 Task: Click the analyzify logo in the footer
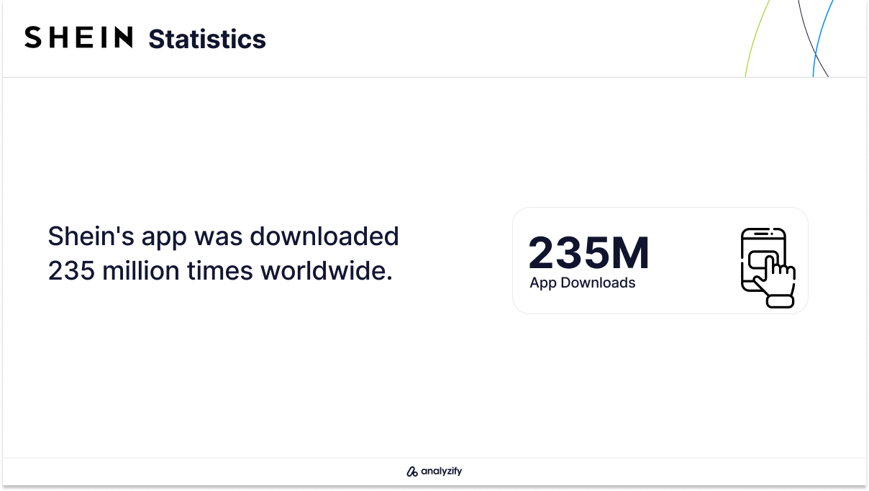pos(434,472)
